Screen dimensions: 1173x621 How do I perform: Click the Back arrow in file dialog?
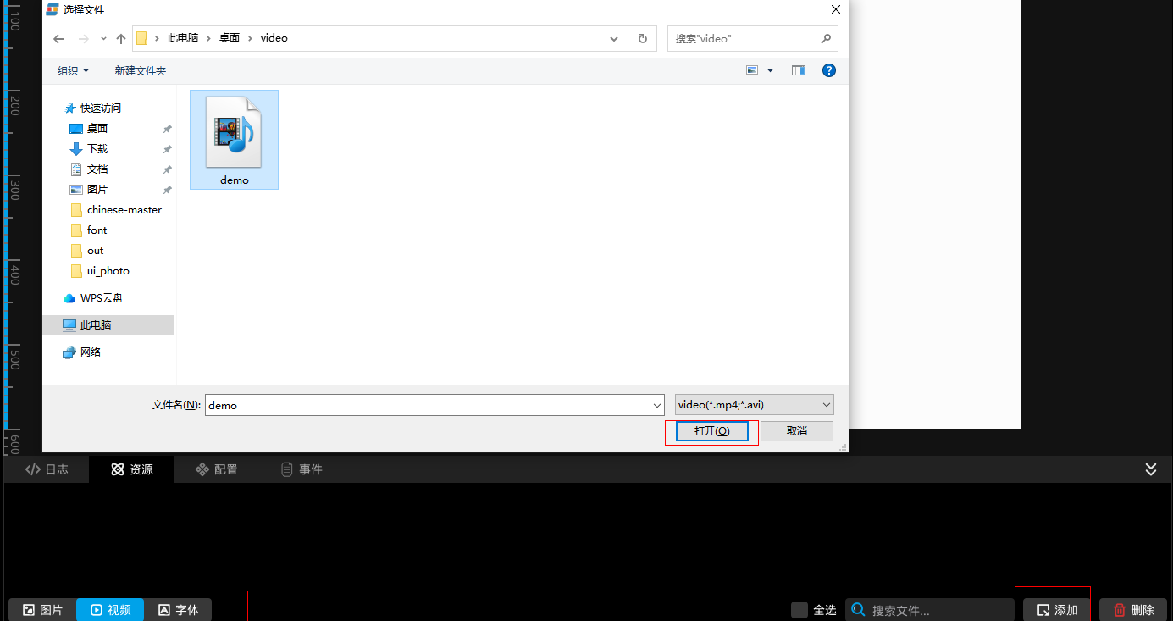[x=58, y=38]
